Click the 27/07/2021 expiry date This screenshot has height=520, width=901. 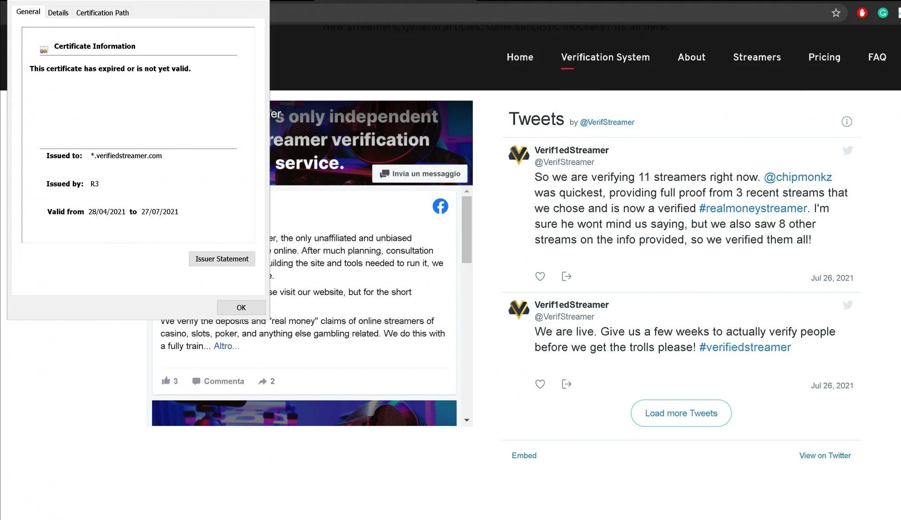coord(160,212)
